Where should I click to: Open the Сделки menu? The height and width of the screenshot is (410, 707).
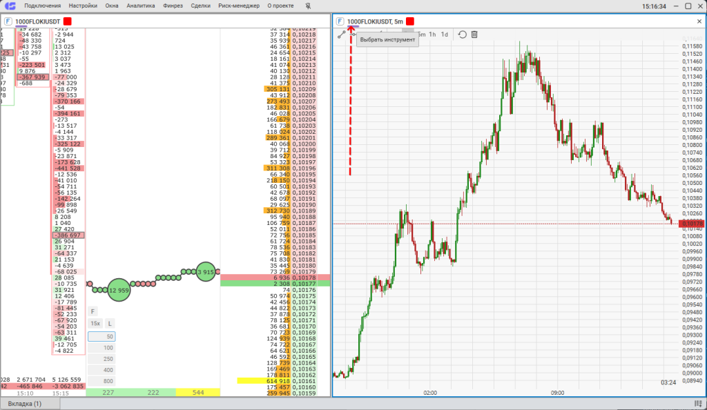tap(201, 6)
